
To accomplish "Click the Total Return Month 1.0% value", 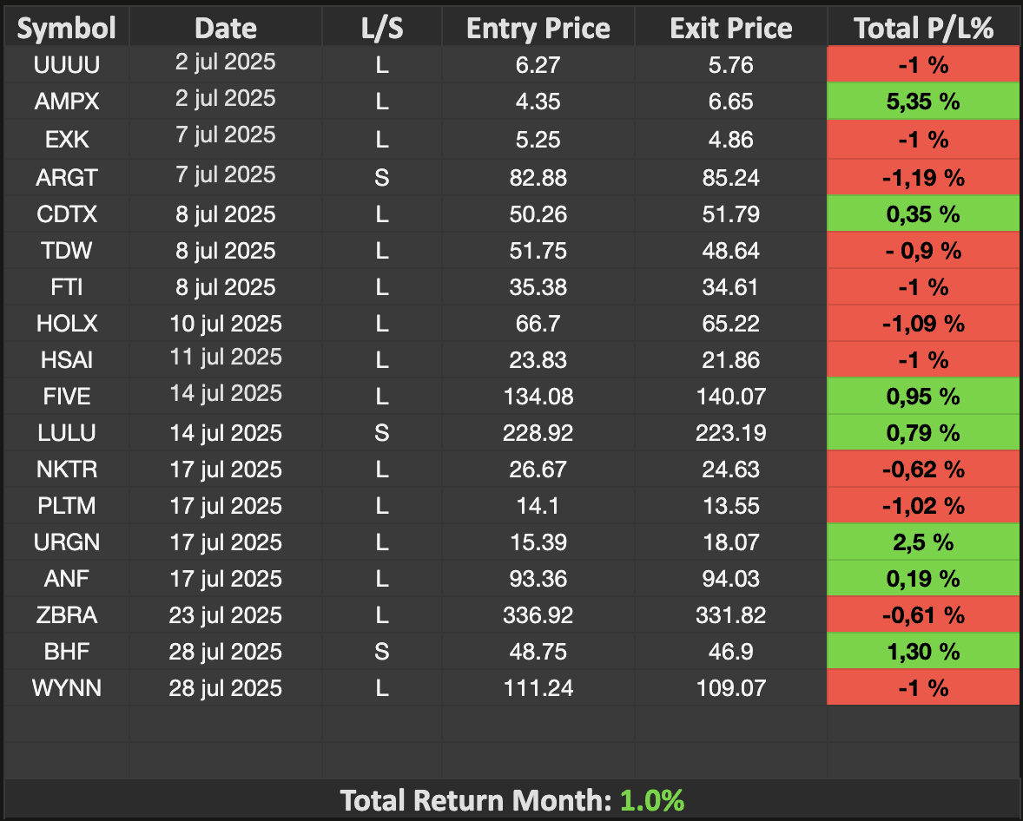I will 652,801.
